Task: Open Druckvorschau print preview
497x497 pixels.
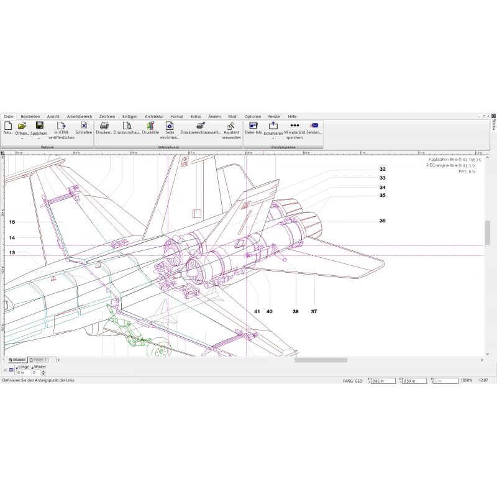Action: pos(127,125)
